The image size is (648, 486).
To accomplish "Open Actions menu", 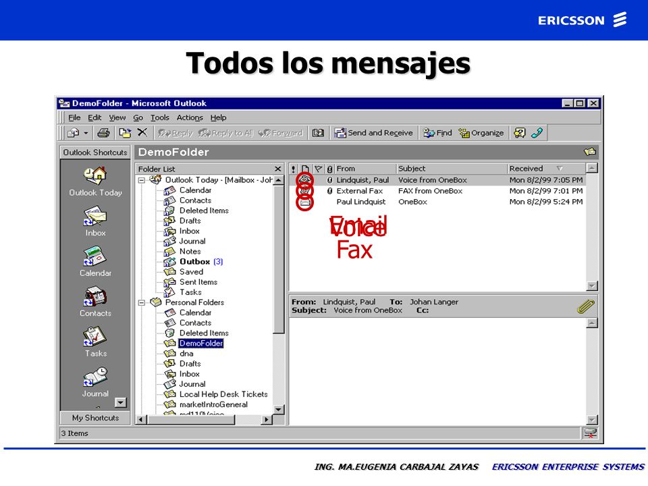I will tap(190, 117).
